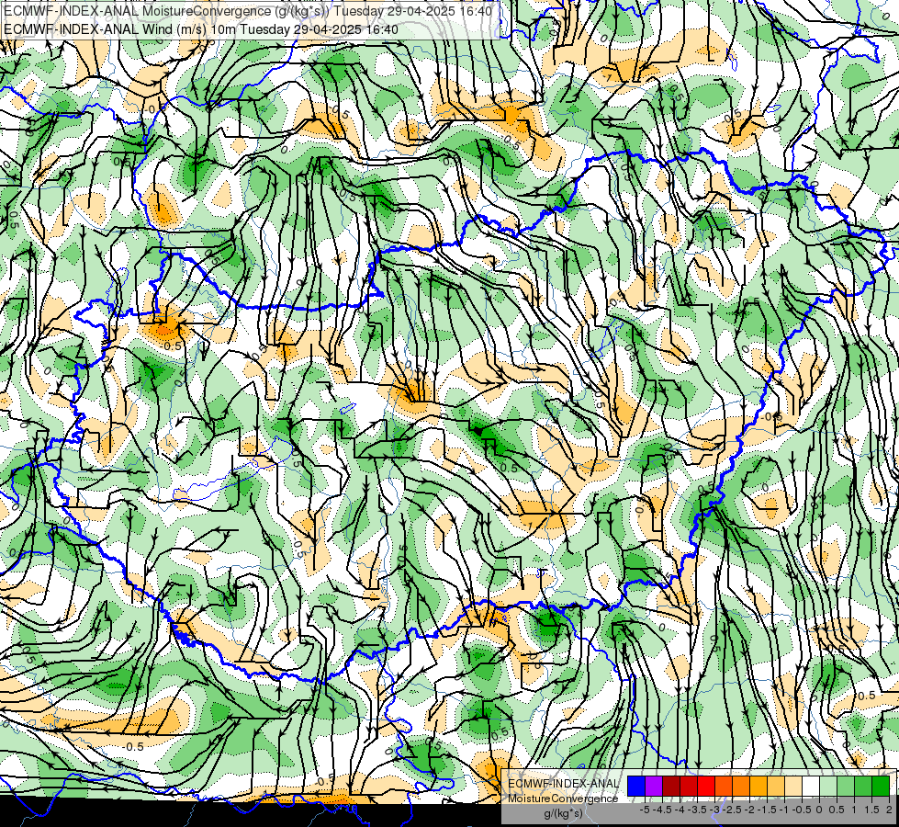Click the legend label ECMWF-INDEX-ANAL
Image resolution: width=899 pixels, height=827 pixels.
563,784
